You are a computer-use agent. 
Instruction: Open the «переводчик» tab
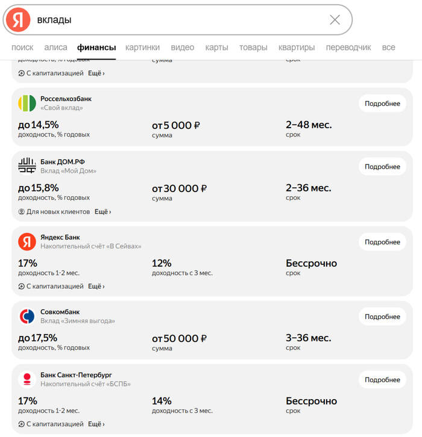point(348,48)
